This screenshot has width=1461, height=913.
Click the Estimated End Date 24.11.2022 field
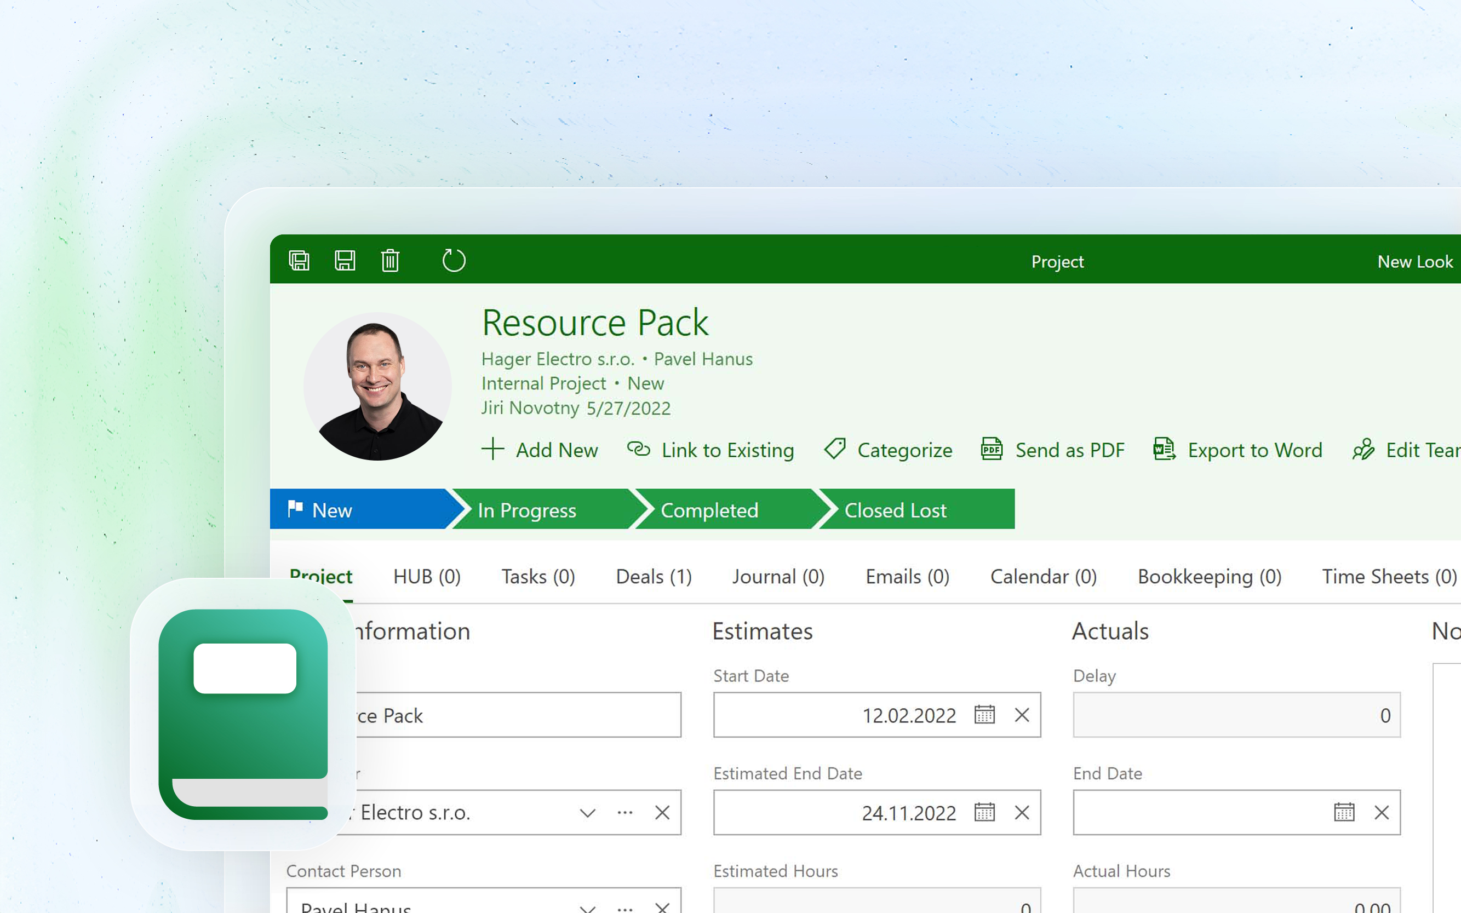[x=877, y=812]
